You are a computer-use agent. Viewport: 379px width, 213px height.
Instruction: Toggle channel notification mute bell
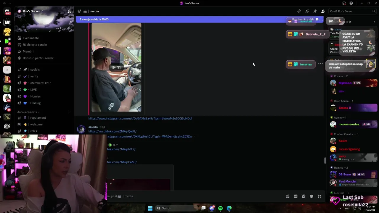307,11
